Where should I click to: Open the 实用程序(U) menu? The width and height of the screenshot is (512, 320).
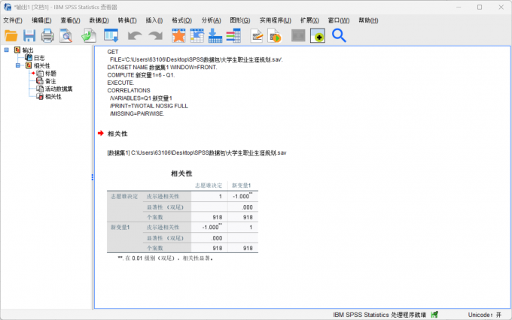coord(276,20)
